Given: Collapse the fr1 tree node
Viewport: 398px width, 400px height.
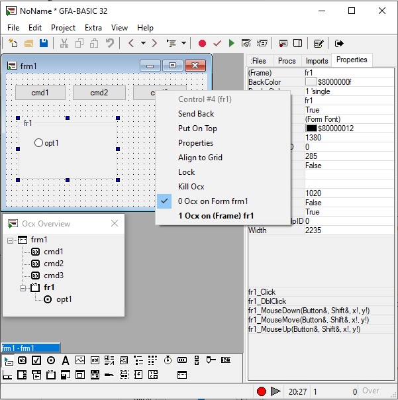Looking at the screenshot, I should pyautogui.click(x=24, y=287).
